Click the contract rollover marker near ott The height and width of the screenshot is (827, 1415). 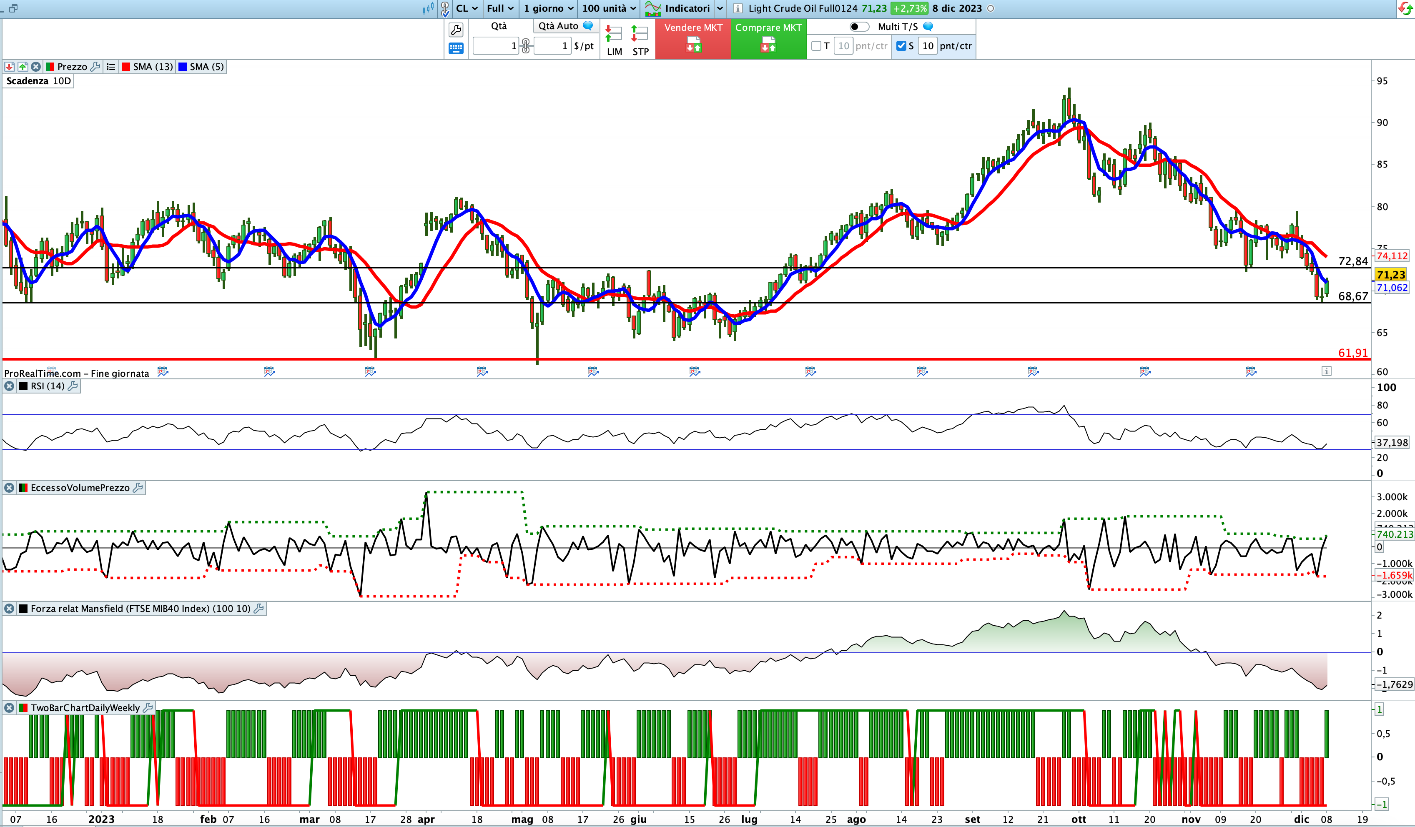[x=1033, y=371]
